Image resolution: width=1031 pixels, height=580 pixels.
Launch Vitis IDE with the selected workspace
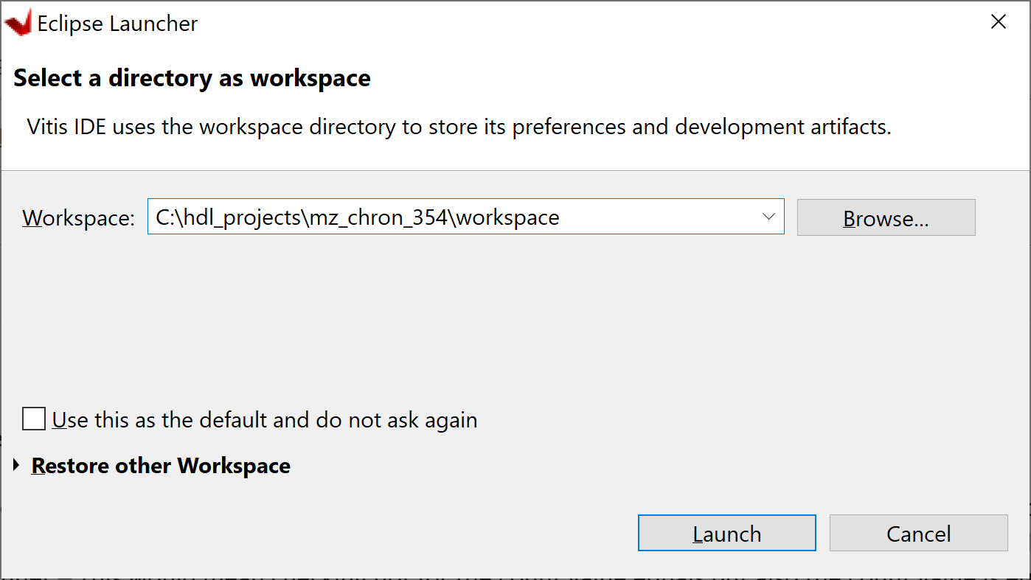click(726, 533)
